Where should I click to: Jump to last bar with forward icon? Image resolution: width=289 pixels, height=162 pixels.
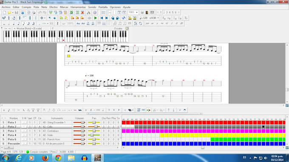click(x=107, y=18)
